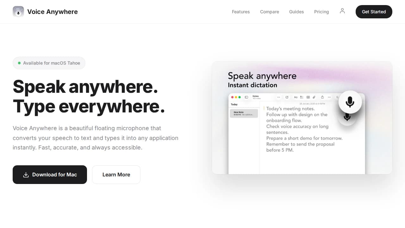
Task: Select the Aa text formatting icon in Notes toolbar
Action: coord(296,97)
